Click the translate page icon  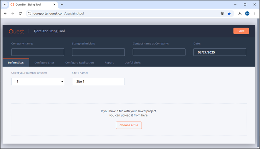(222, 14)
